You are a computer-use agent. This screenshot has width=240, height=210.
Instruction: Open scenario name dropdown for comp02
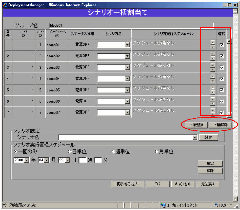point(127,56)
